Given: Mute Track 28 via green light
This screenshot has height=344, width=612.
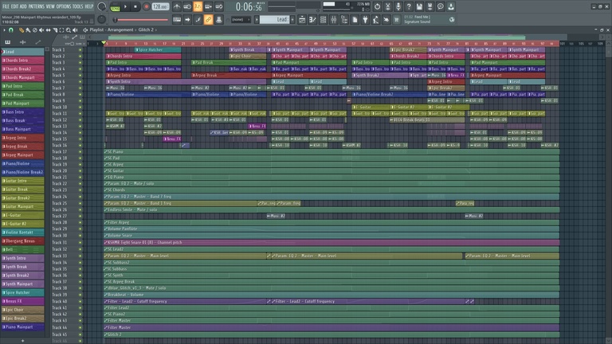Looking at the screenshot, I should click(x=80, y=222).
